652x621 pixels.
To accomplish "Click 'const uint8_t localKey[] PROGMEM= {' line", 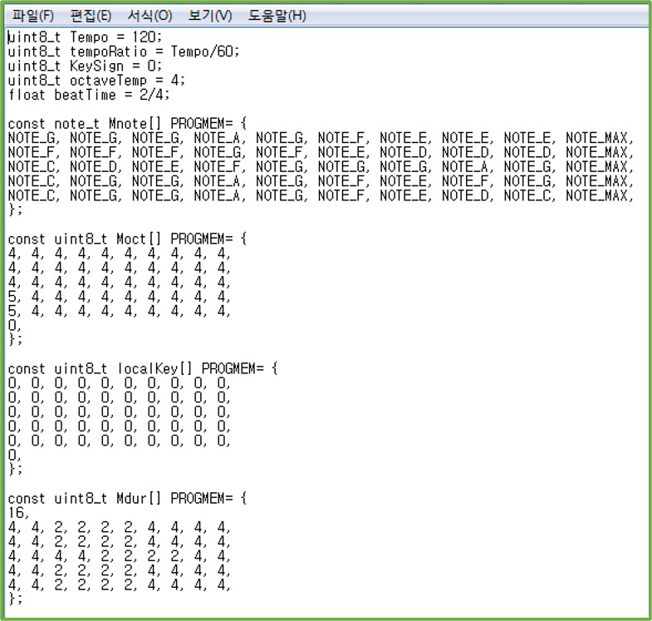I will (x=143, y=369).
